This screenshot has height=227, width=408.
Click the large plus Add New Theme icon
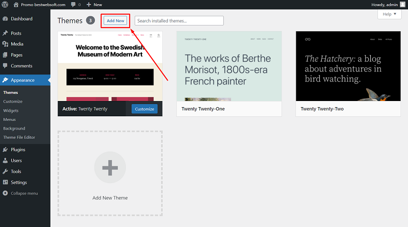click(110, 167)
